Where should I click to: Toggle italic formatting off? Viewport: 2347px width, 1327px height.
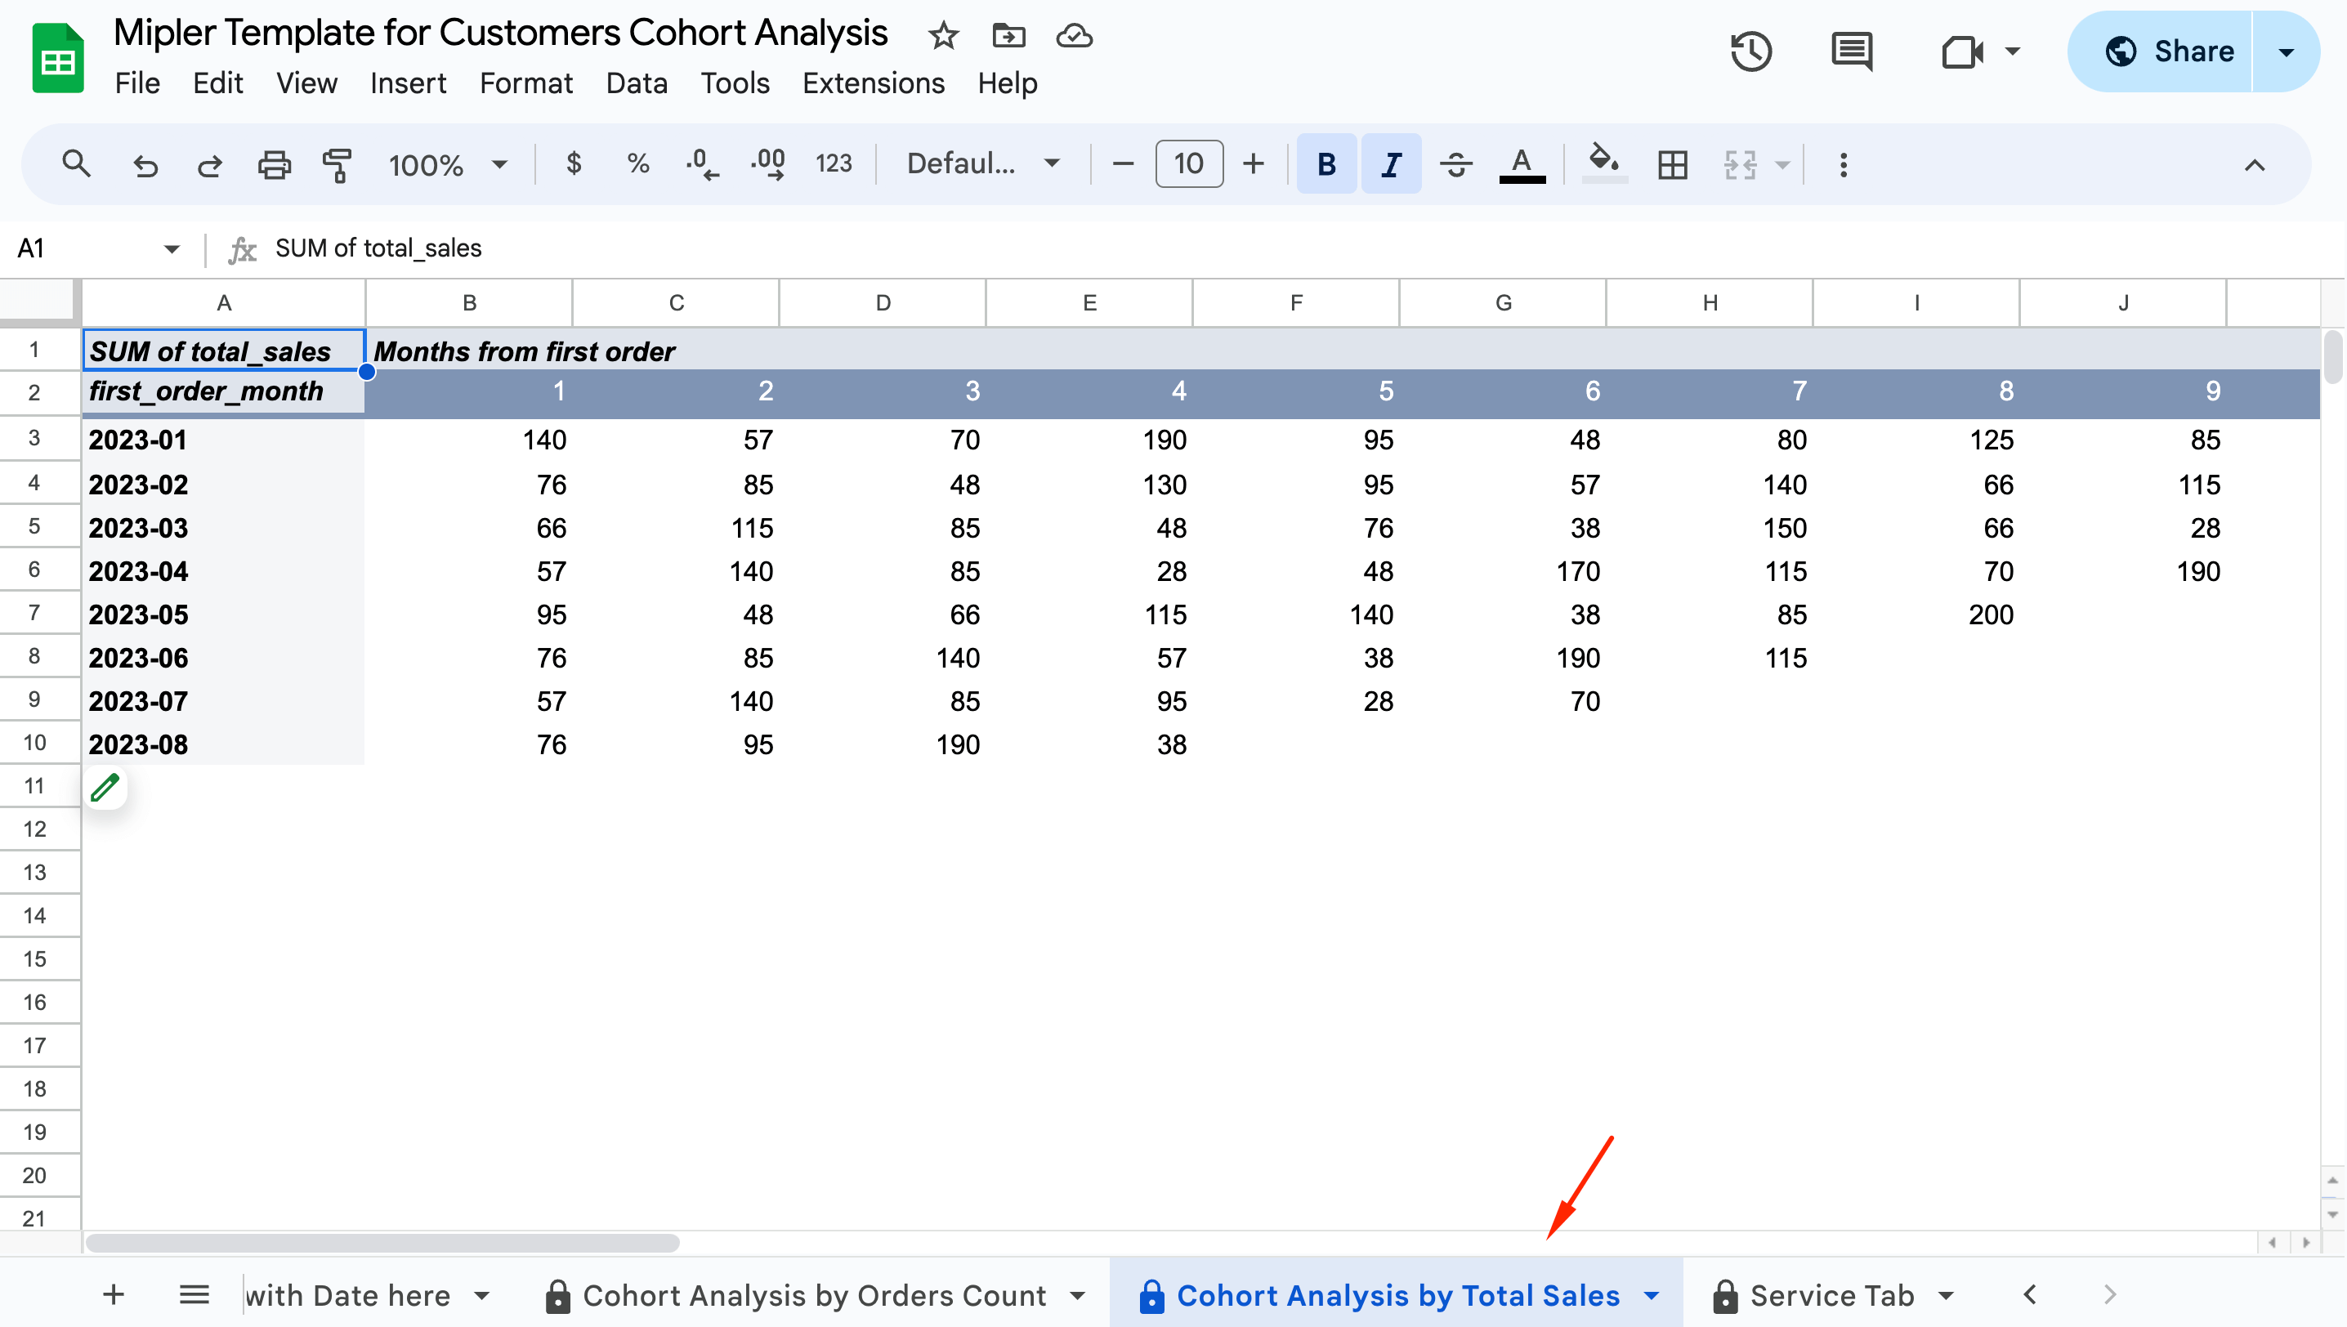tap(1390, 165)
